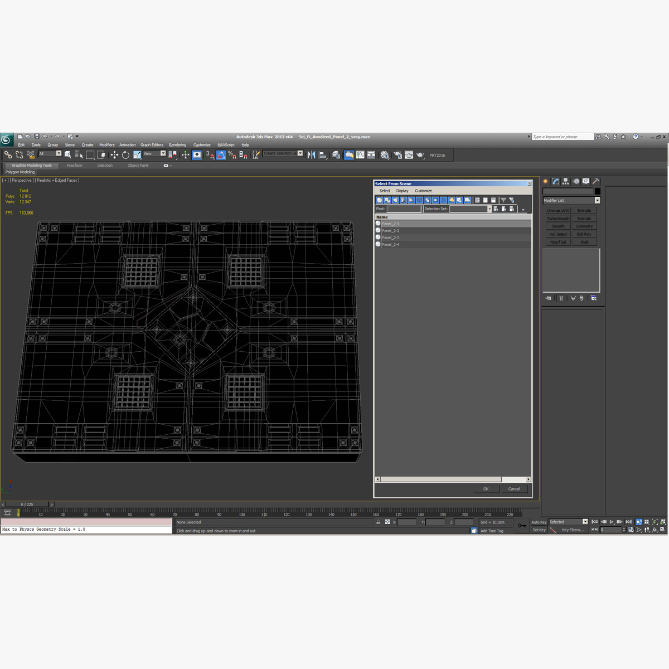Image resolution: width=669 pixels, height=669 pixels.
Task: Click the TurboSmooth modifier button
Action: [558, 219]
